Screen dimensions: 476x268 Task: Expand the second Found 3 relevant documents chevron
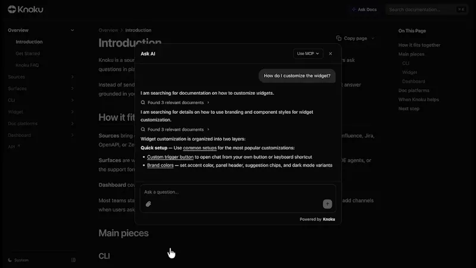208,129
